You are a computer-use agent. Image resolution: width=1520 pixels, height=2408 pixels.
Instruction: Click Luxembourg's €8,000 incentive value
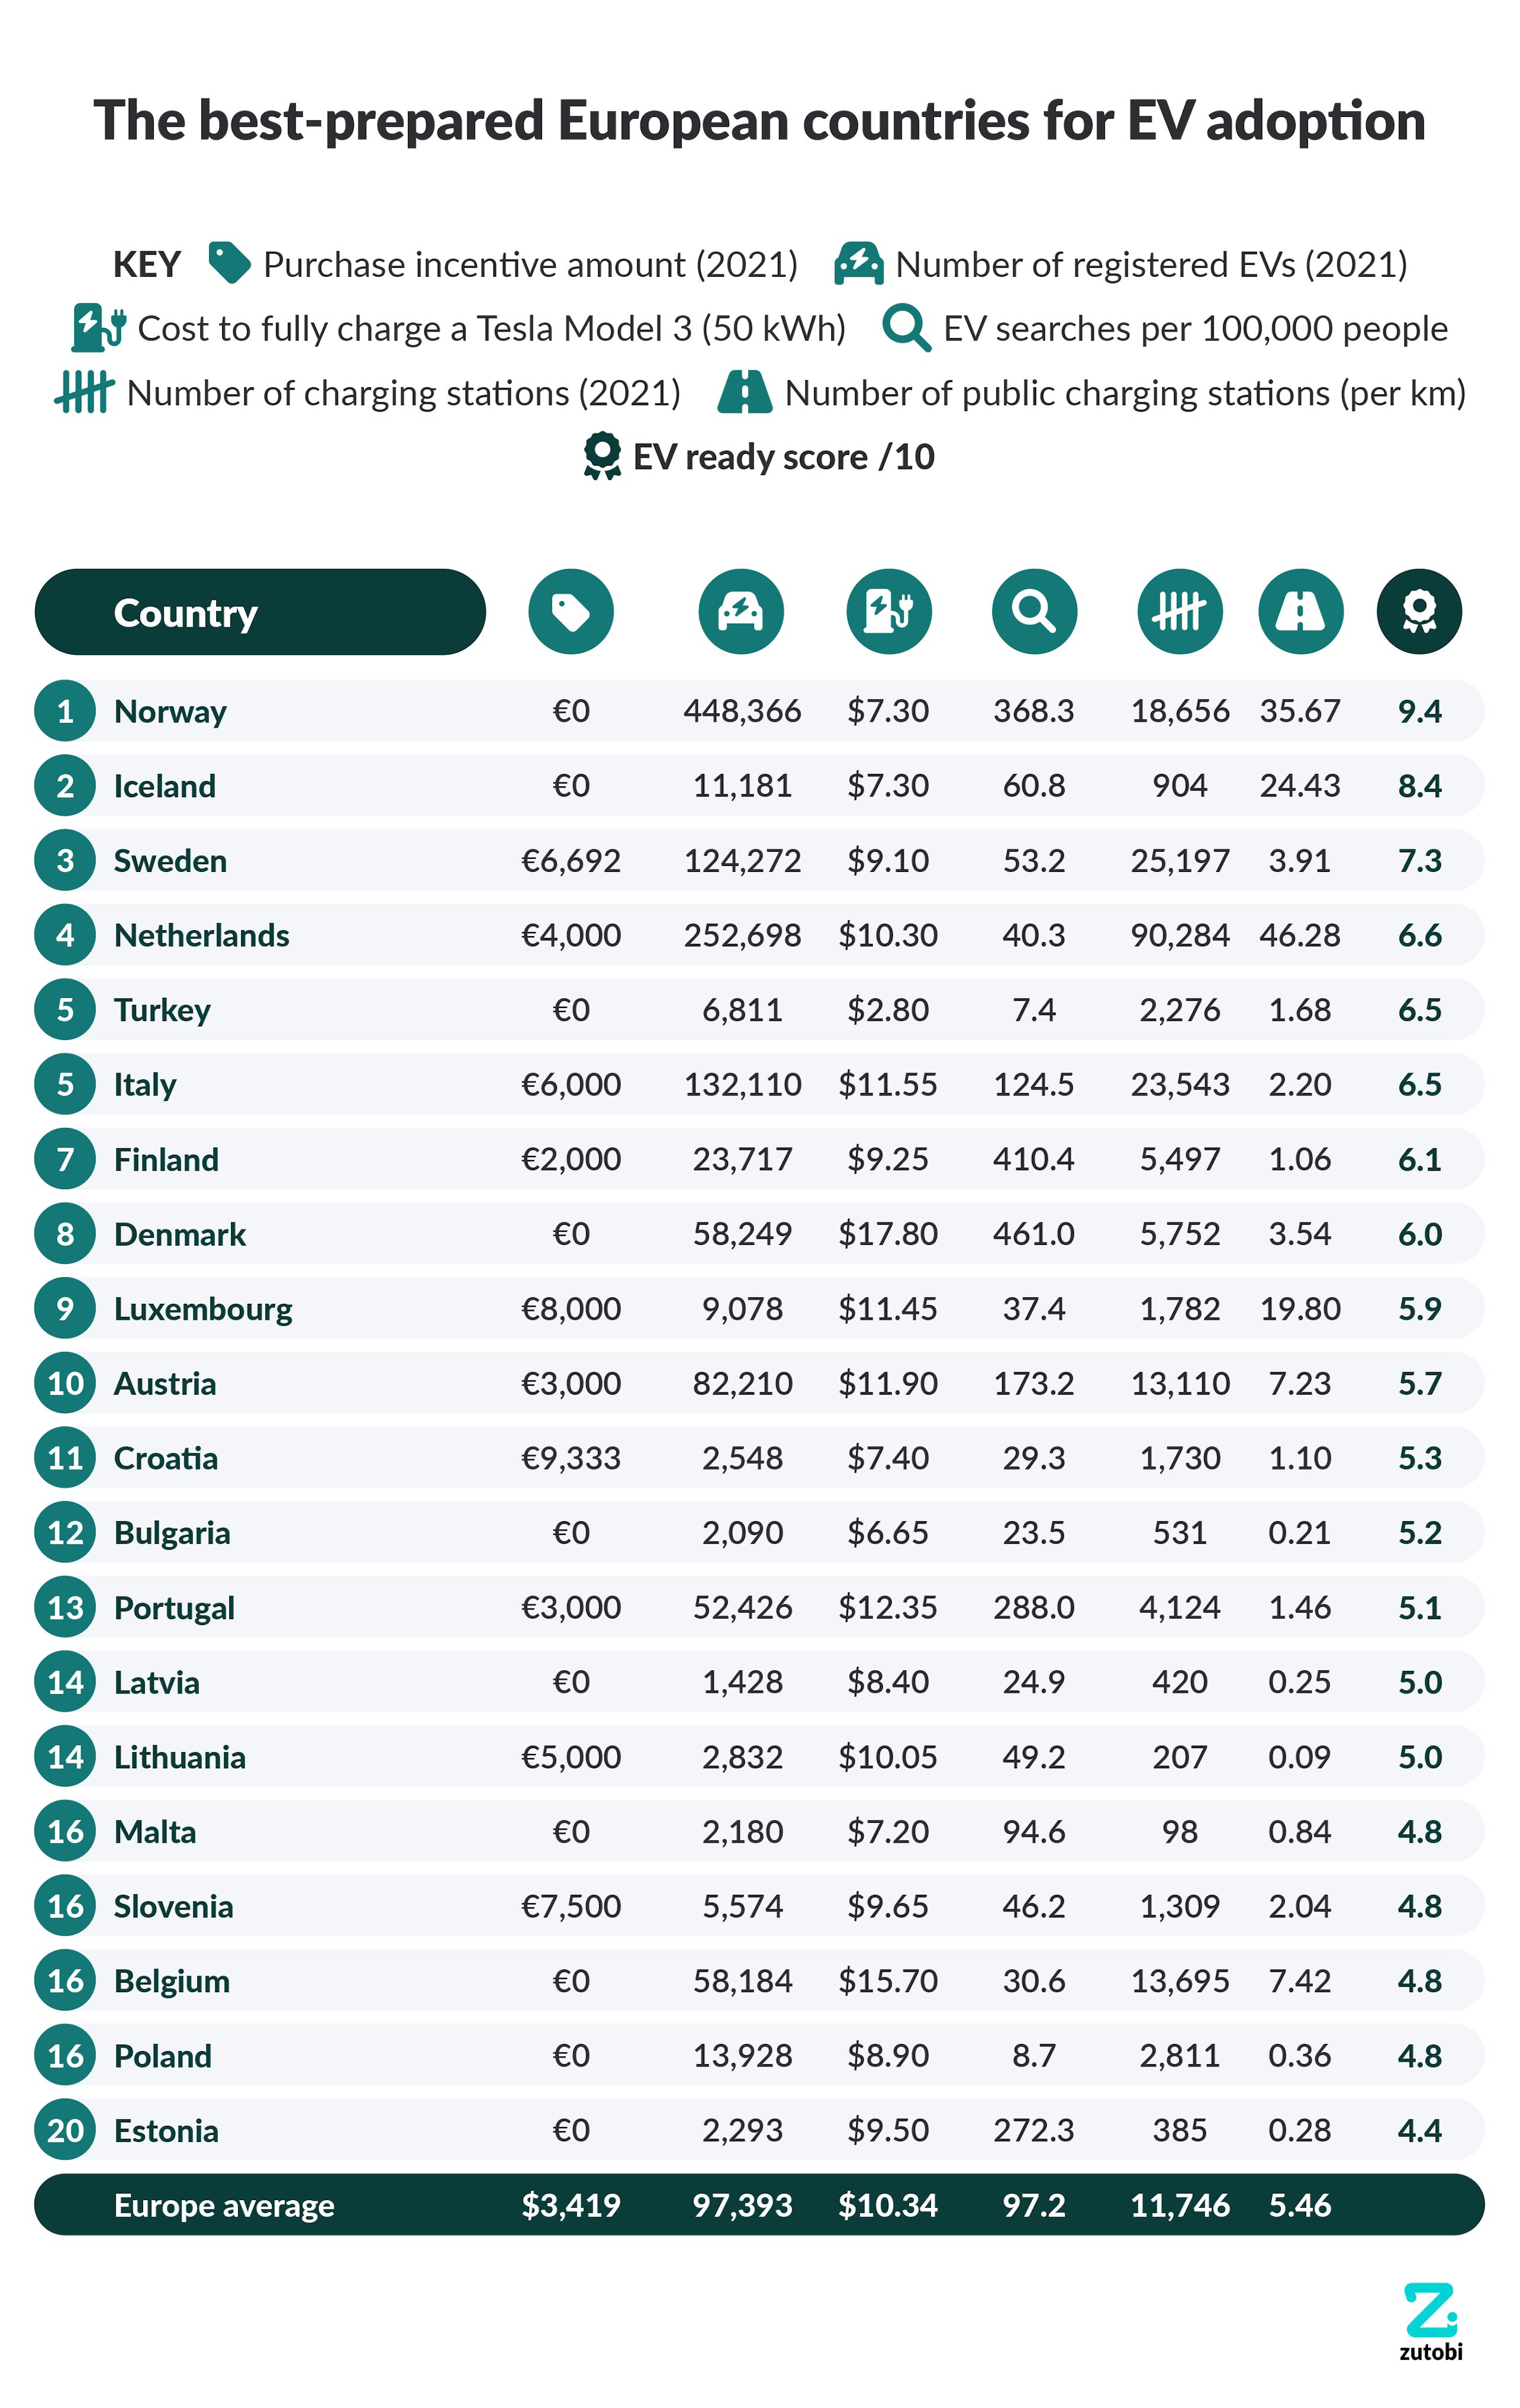[571, 1308]
